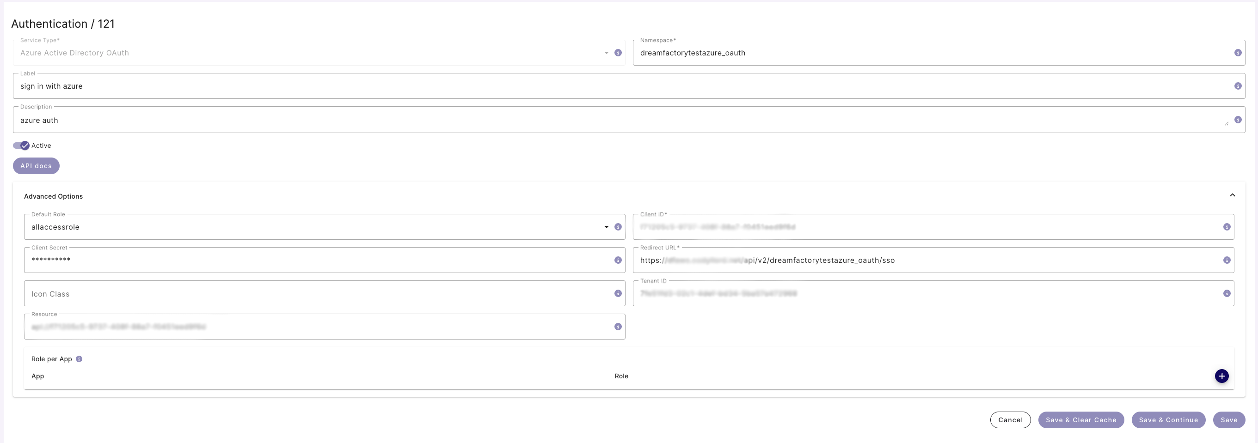Image resolution: width=1258 pixels, height=443 pixels.
Task: Click the info icon beside Namespace field
Action: pyautogui.click(x=1239, y=52)
